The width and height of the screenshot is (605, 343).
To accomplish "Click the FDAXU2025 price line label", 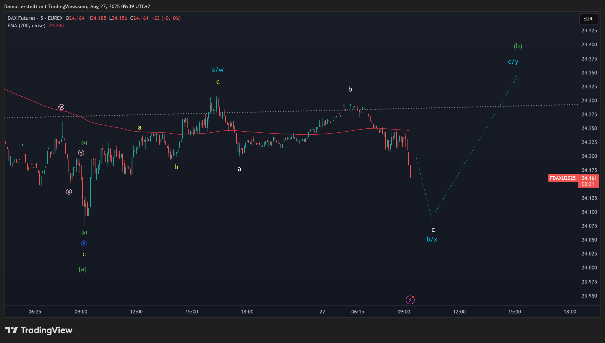I will click(562, 178).
